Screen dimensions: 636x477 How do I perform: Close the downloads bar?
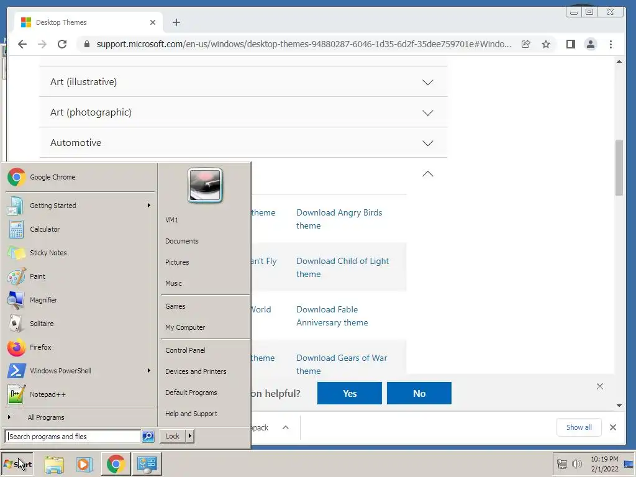click(613, 427)
